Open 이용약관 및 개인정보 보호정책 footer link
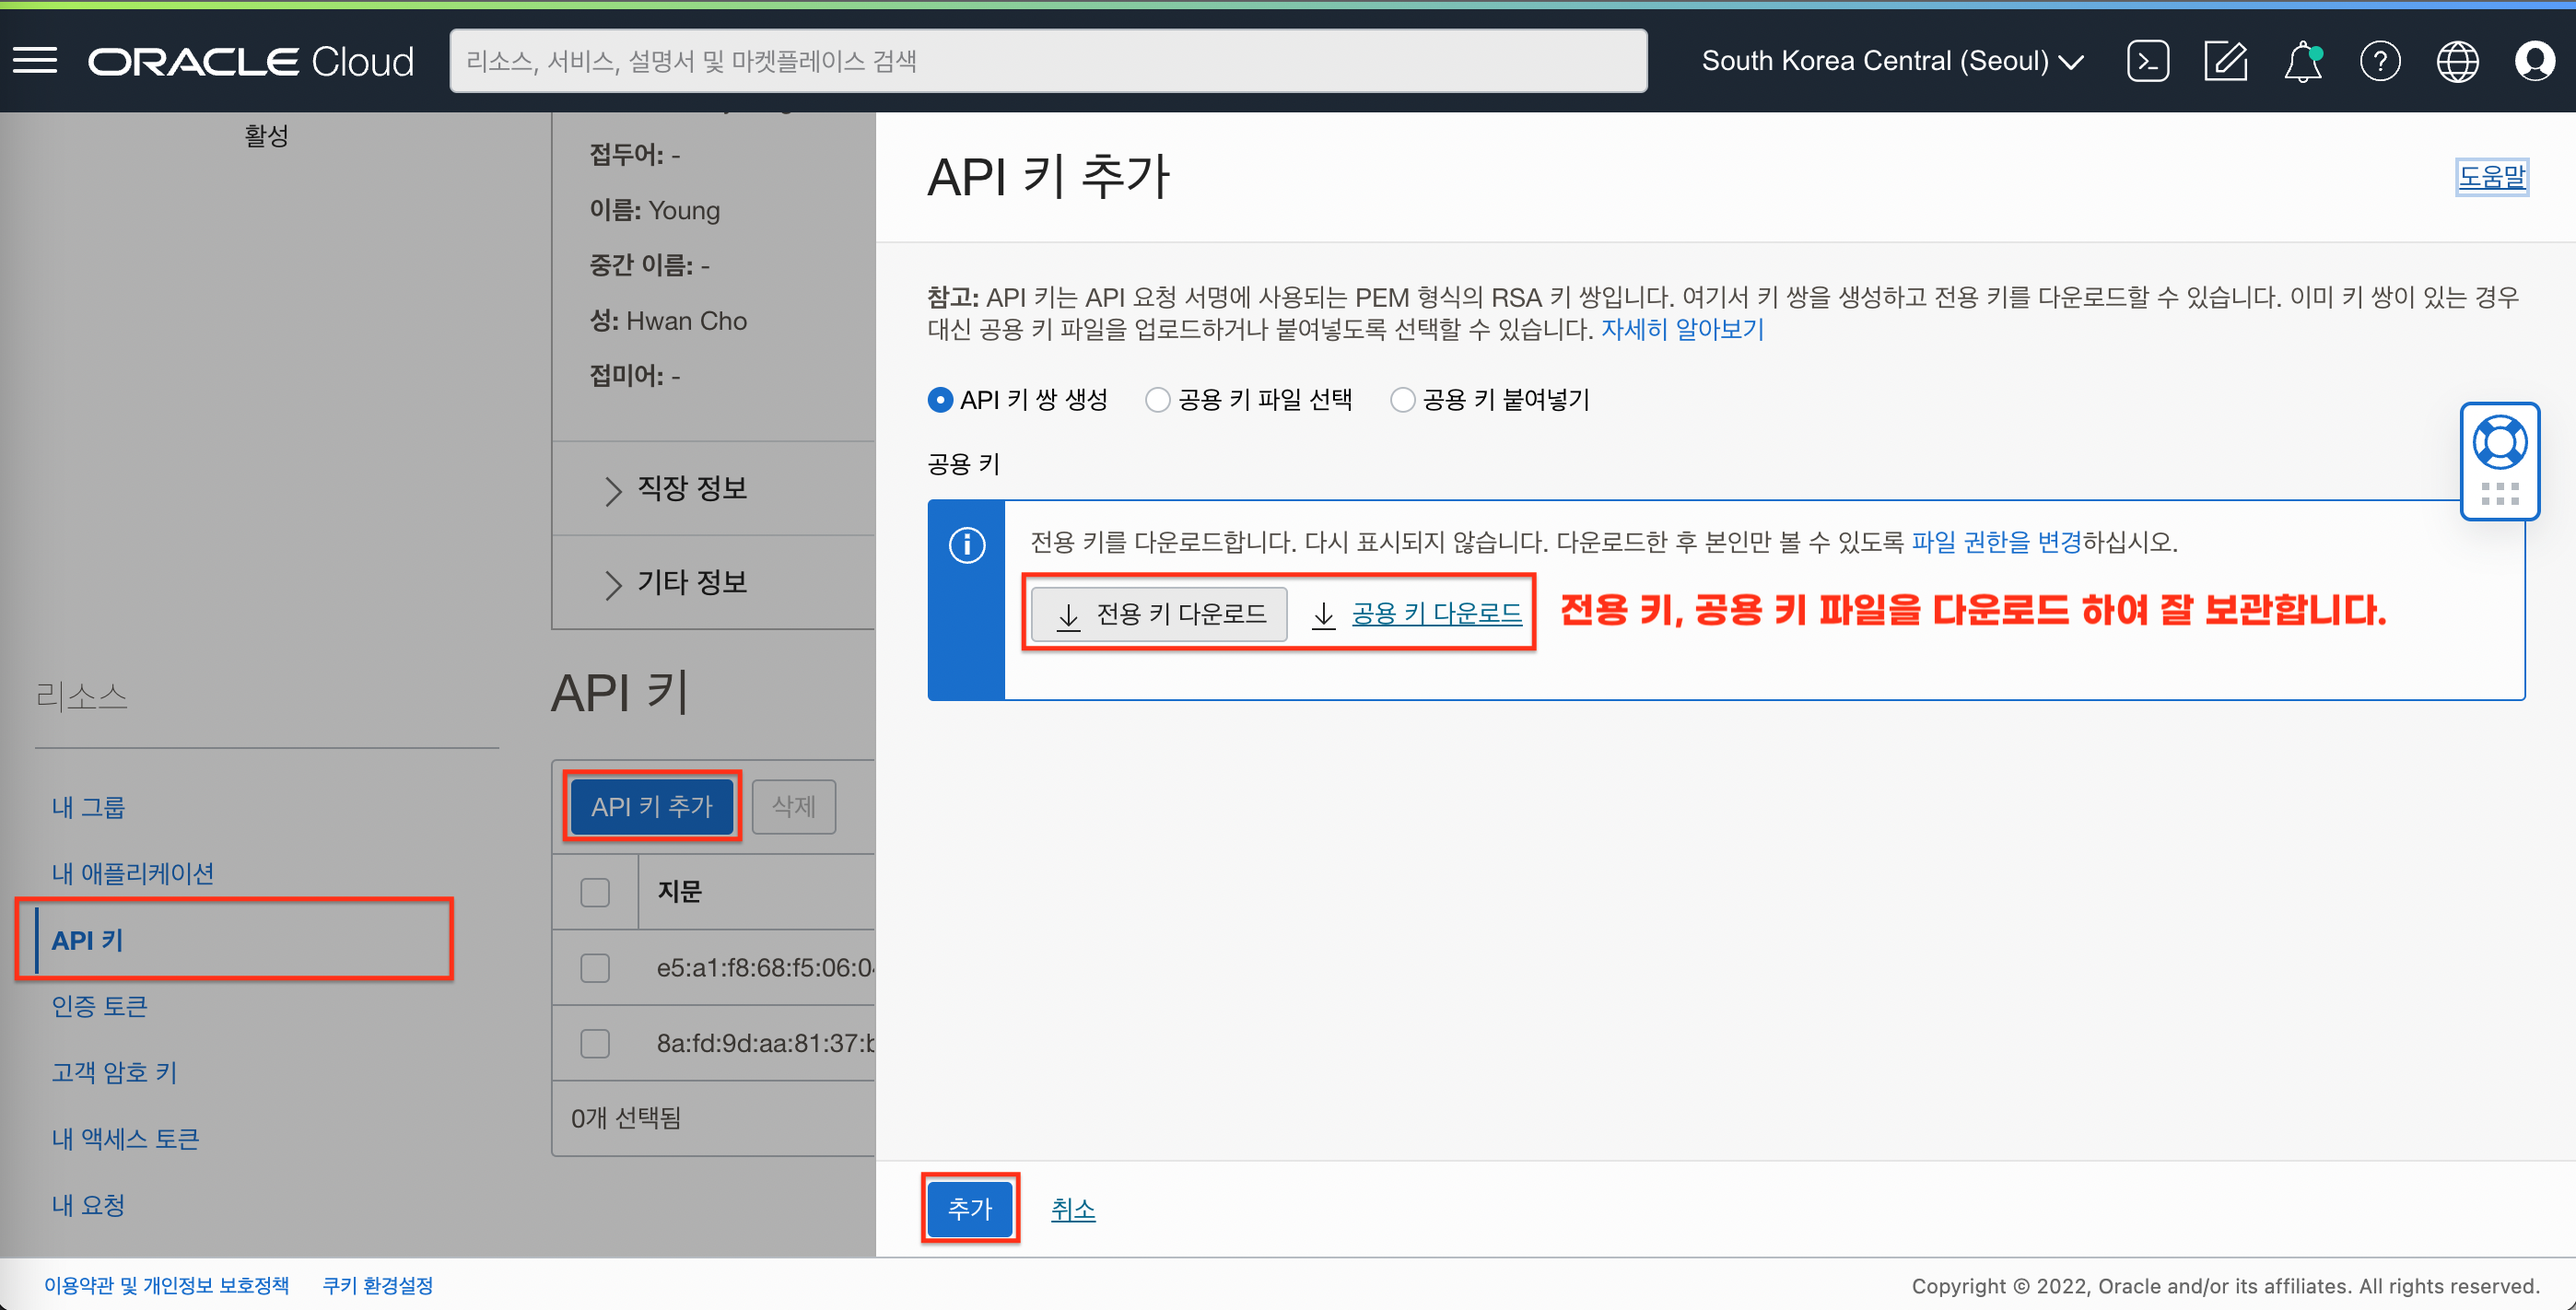The image size is (2576, 1310). click(x=166, y=1285)
